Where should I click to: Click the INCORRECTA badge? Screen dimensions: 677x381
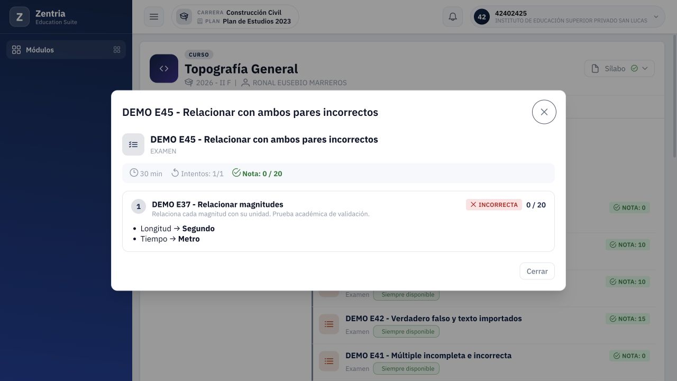tap(494, 205)
